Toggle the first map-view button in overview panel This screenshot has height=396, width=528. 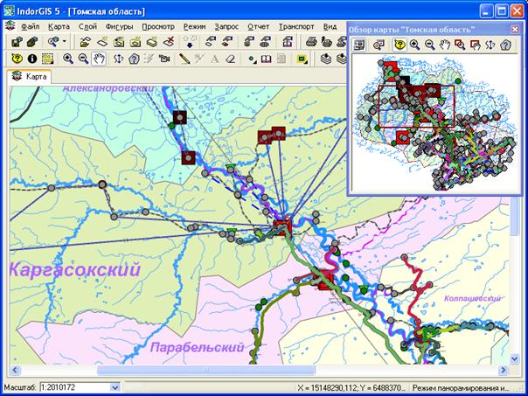pyautogui.click(x=359, y=45)
